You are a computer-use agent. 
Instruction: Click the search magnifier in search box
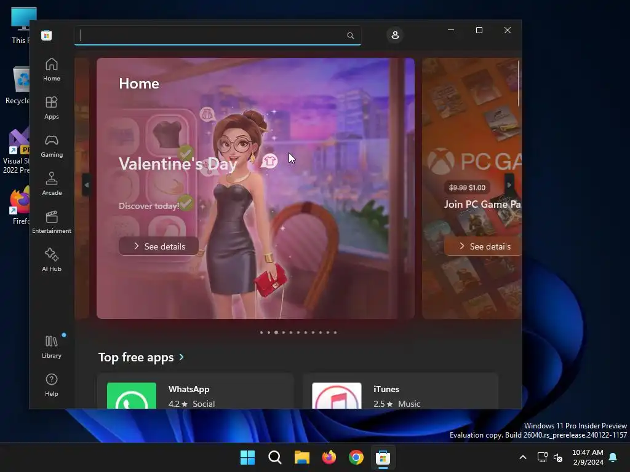350,36
